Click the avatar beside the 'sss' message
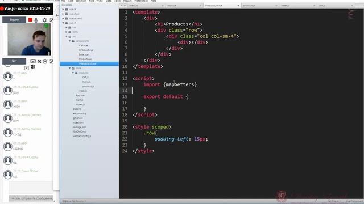 (x=7, y=175)
